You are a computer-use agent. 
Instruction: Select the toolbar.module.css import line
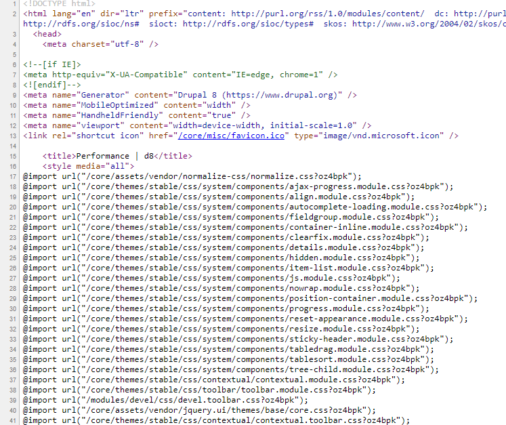pyautogui.click(x=199, y=390)
